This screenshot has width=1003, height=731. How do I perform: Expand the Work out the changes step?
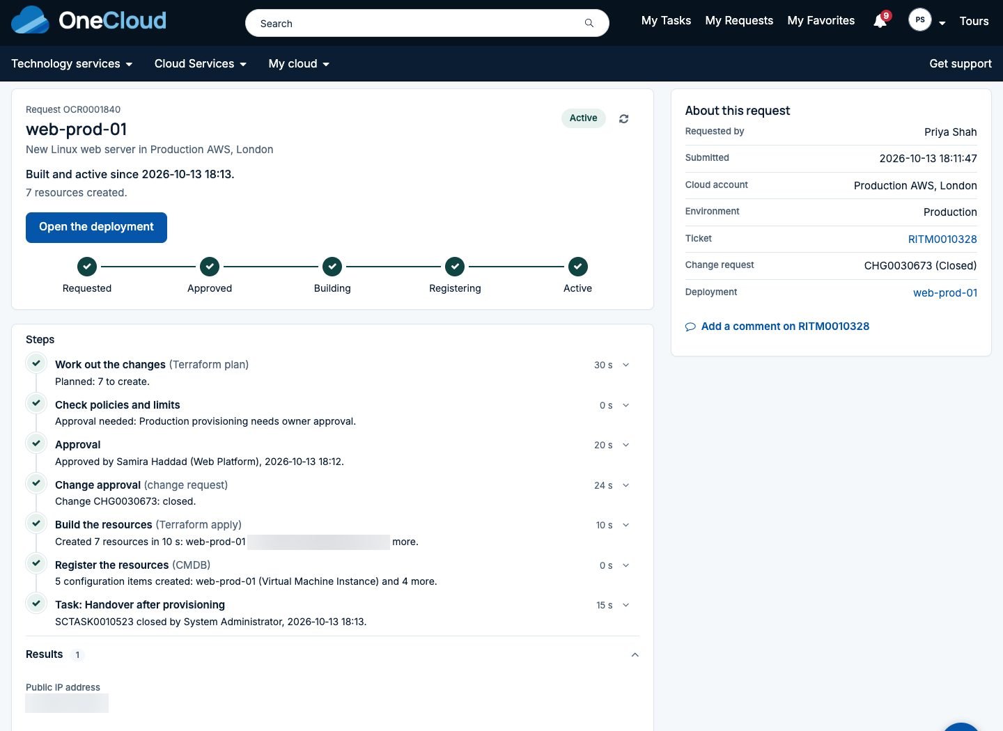pyautogui.click(x=625, y=365)
